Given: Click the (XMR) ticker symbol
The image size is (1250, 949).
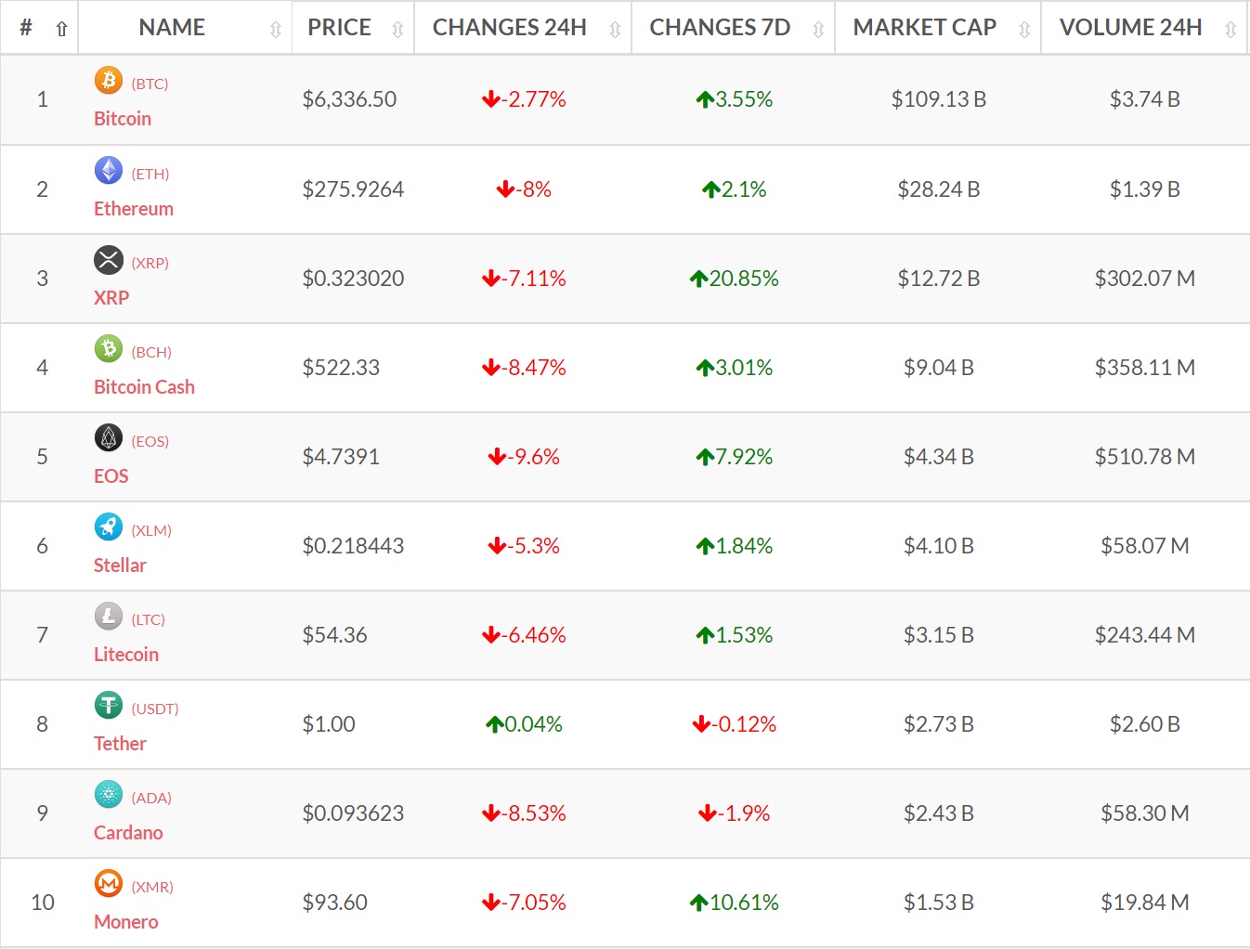Looking at the screenshot, I should (152, 887).
